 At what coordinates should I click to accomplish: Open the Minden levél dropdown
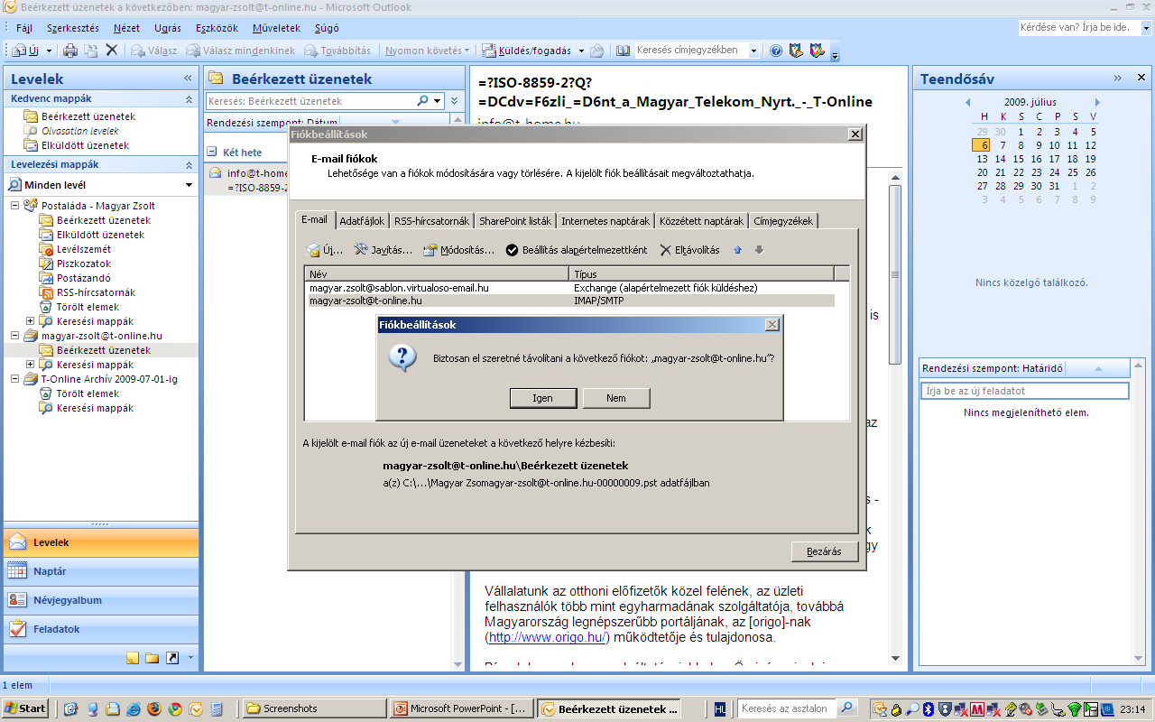pos(189,185)
